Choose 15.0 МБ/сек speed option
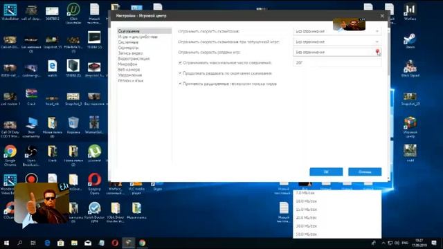Image resolution: width=443 pixels, height=249 pixels. [337, 210]
